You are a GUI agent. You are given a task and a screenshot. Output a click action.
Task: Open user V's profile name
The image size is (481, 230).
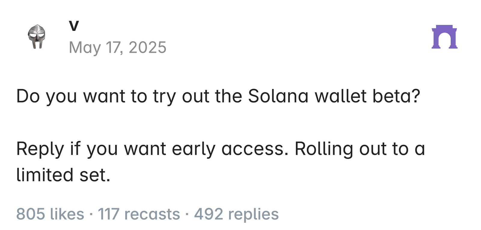(74, 26)
